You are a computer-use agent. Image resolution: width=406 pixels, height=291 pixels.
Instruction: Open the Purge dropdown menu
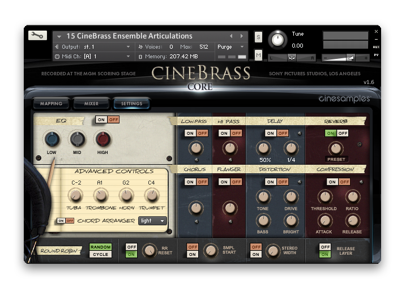pos(230,47)
